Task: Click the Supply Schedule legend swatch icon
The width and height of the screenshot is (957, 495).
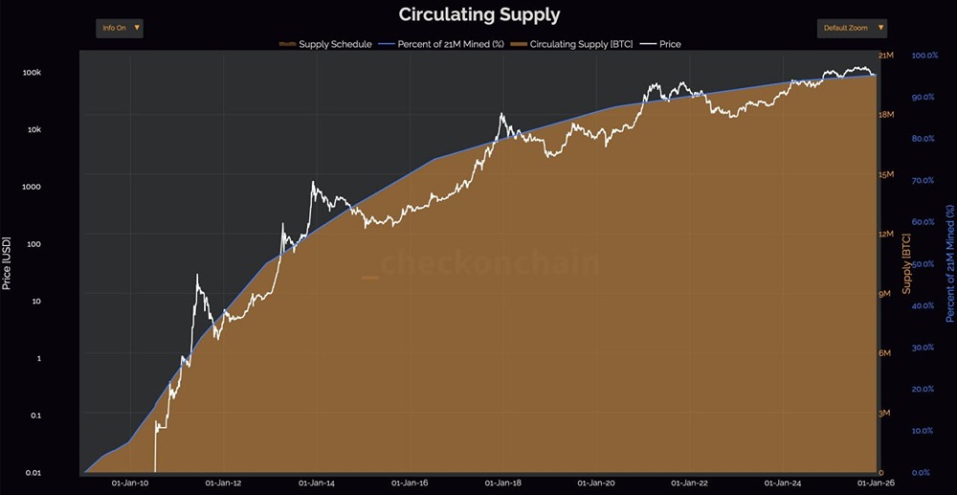Action: point(286,44)
